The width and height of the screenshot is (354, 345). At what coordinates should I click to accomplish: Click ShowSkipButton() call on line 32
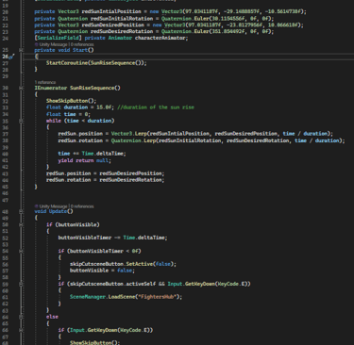(x=72, y=101)
